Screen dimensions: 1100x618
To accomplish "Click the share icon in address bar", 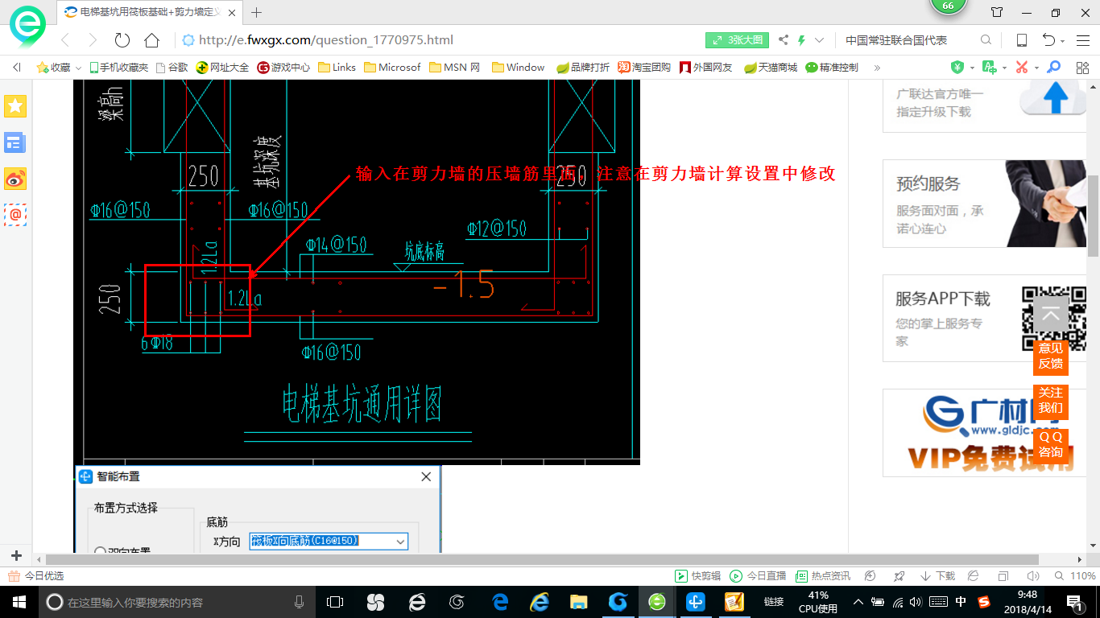I will (784, 40).
